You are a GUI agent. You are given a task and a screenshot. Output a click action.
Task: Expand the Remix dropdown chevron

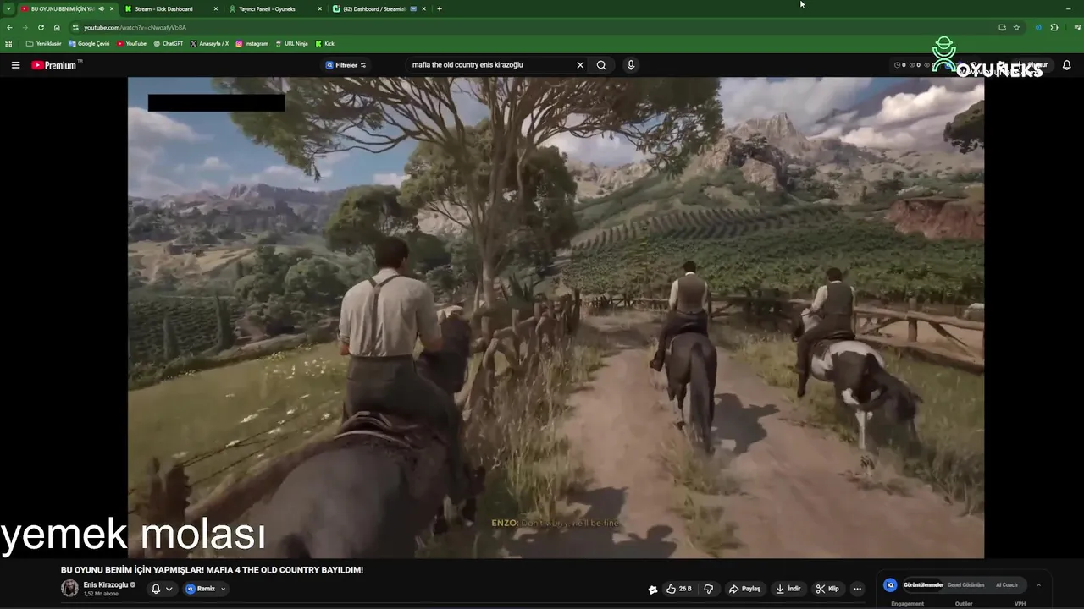click(x=223, y=589)
